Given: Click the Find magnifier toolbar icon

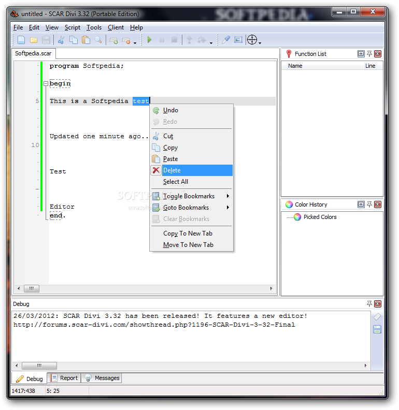Looking at the screenshot, I should tap(98, 40).
